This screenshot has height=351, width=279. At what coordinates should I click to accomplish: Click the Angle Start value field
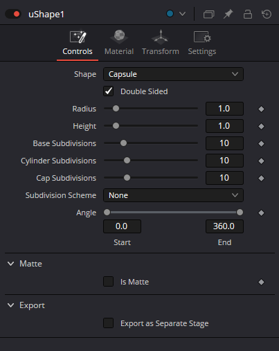pos(122,226)
